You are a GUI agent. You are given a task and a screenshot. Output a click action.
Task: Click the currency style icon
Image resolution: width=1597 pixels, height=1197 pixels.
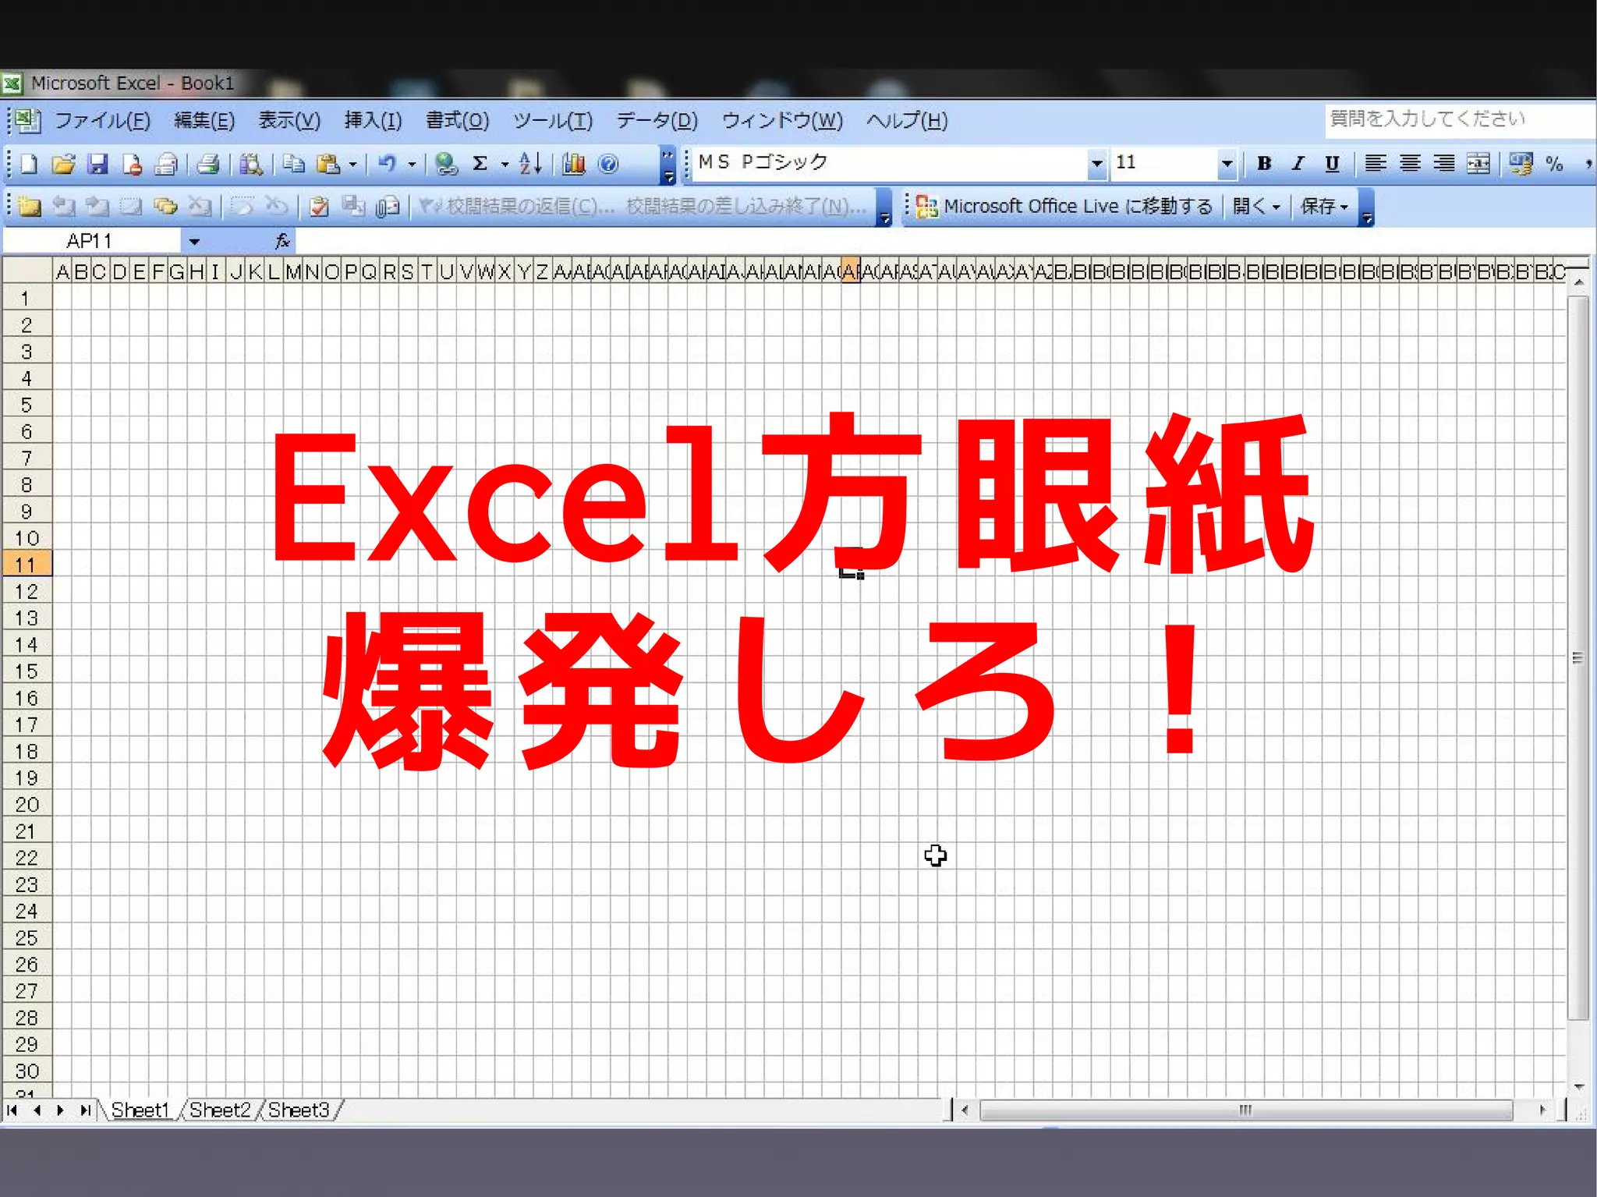point(1521,164)
